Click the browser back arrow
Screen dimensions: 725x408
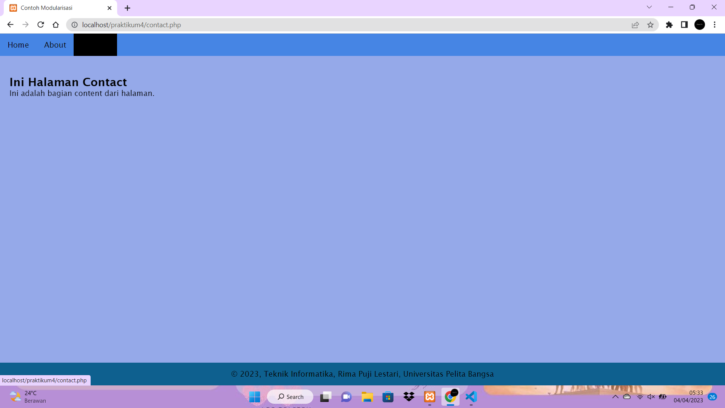click(10, 25)
